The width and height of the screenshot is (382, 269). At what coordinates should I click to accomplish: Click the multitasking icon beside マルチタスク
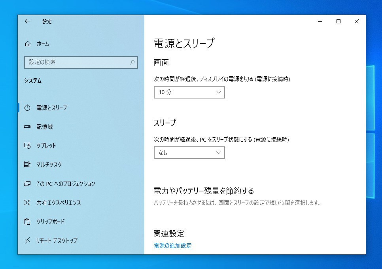tap(27, 165)
